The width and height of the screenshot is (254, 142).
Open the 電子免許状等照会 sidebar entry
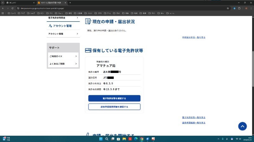click(63, 18)
